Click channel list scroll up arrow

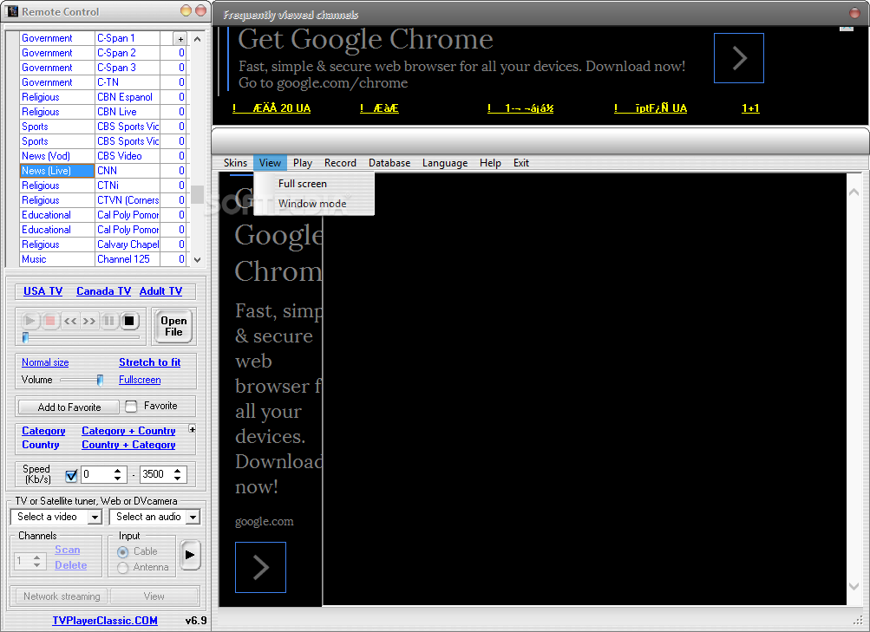[197, 39]
